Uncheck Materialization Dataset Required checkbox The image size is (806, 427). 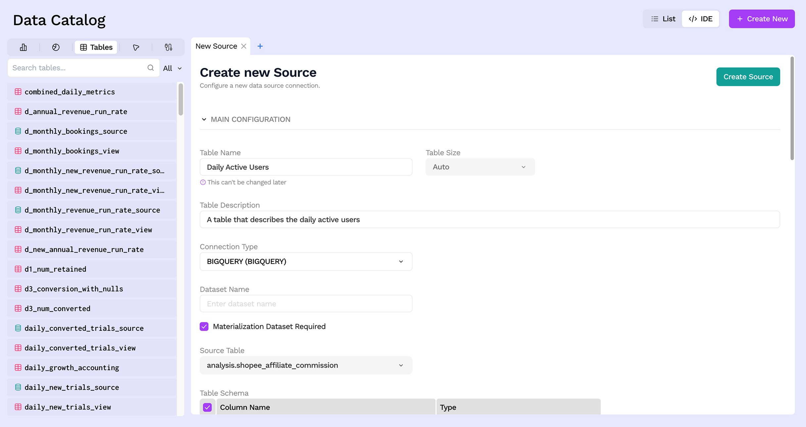click(x=204, y=327)
